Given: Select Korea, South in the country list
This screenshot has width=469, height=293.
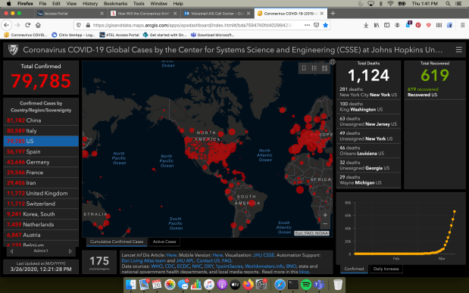Looking at the screenshot, I should [41, 214].
